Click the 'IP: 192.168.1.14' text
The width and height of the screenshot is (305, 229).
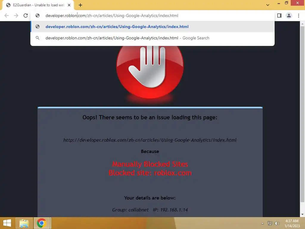[x=170, y=210]
